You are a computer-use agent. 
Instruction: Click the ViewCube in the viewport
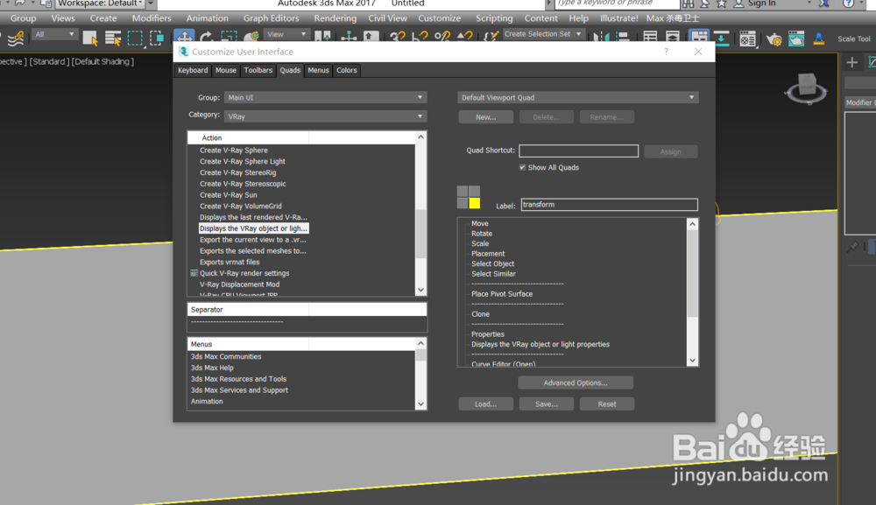[807, 88]
